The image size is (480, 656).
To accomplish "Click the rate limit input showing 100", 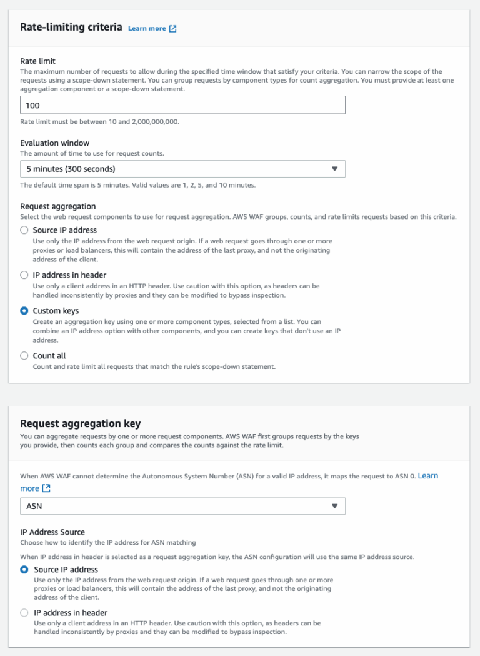I will [x=182, y=104].
